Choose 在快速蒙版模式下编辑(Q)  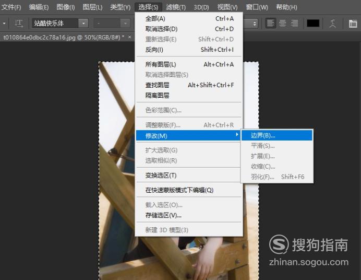pyautogui.click(x=189, y=190)
